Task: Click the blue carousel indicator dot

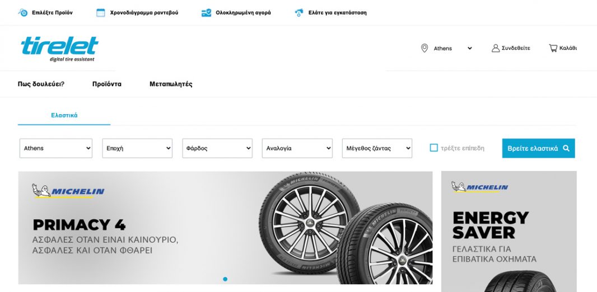Action: tap(225, 279)
